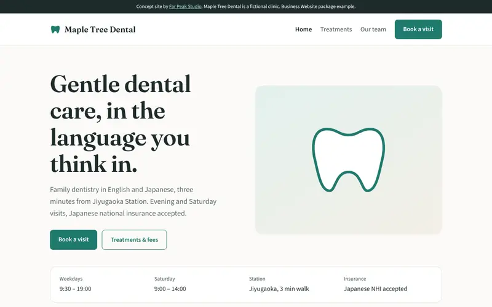Viewport: 492px width, 307px height.
Task: Click the banner text "Business Website package example"
Action: pyautogui.click(x=318, y=7)
